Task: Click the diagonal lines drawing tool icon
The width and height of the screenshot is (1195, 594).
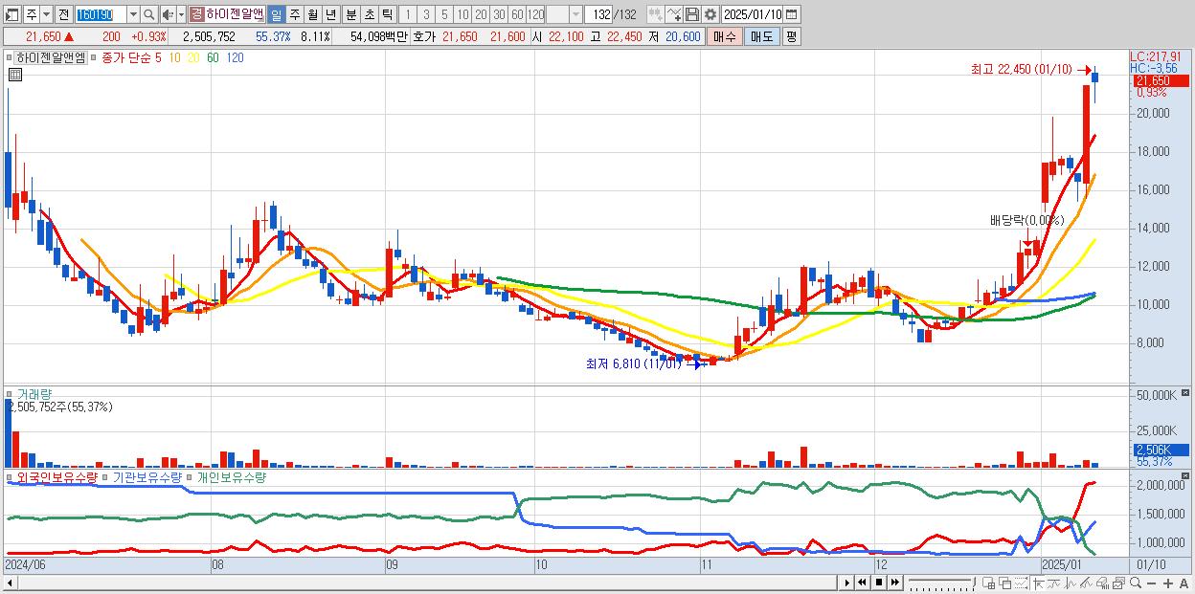Action: pos(1087,583)
